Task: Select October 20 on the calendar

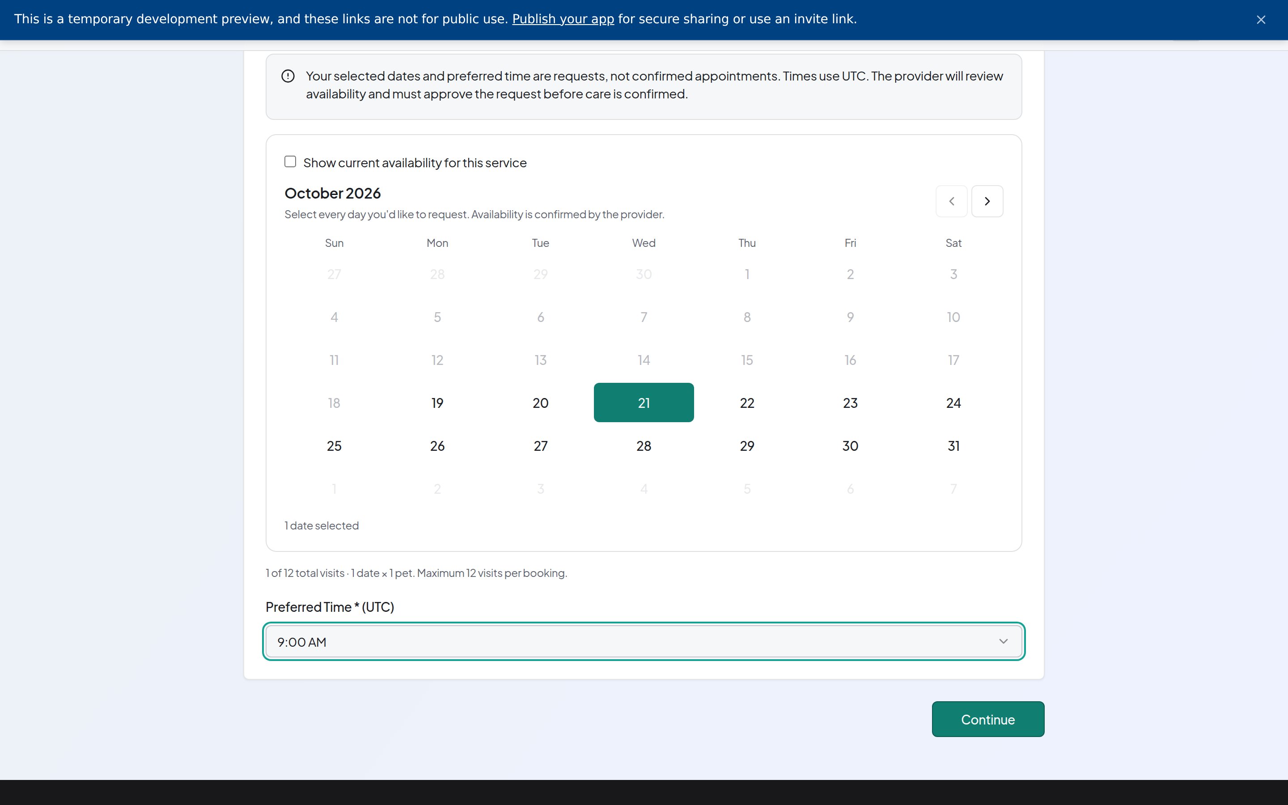Action: click(540, 402)
